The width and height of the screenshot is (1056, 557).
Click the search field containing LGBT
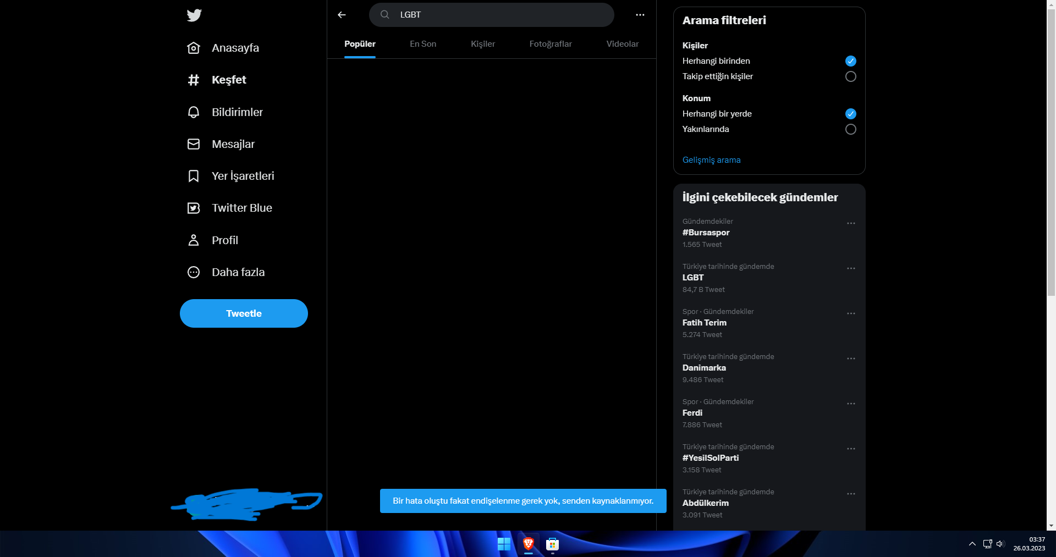pyautogui.click(x=492, y=15)
